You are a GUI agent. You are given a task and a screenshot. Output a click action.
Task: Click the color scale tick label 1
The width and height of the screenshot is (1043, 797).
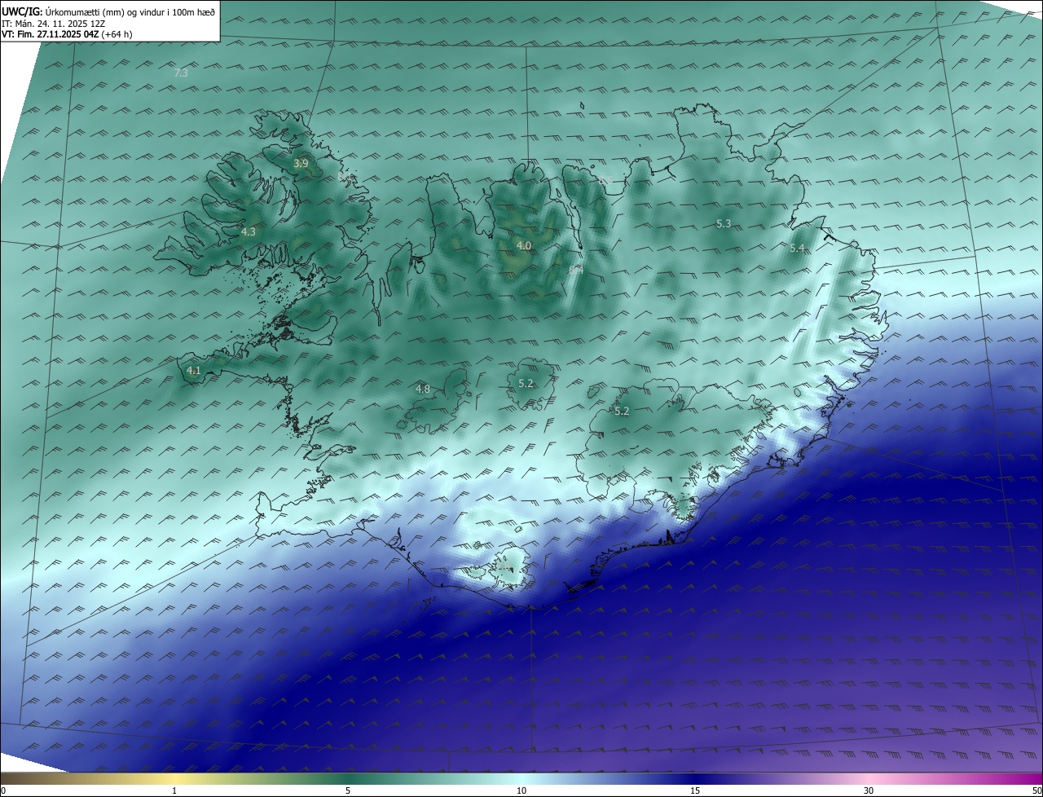click(x=174, y=791)
